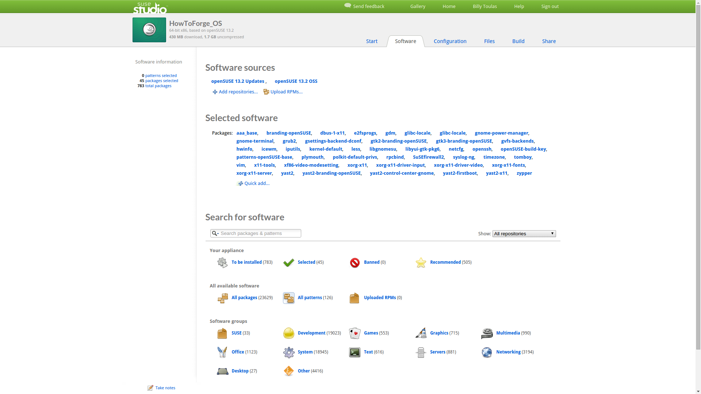Open openSUSE 13.2 OSS repository link
The height and width of the screenshot is (394, 701).
(x=296, y=81)
